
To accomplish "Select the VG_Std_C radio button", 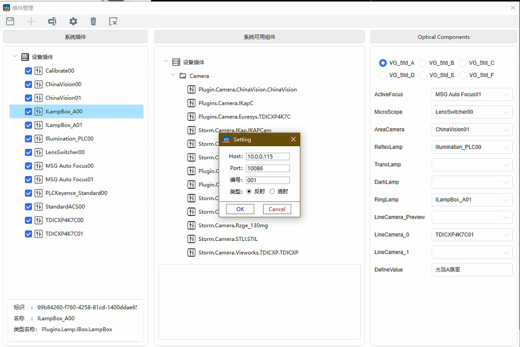I will [x=462, y=63].
